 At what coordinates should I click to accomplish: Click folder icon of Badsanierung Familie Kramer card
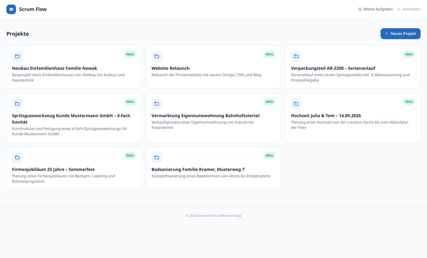(157, 157)
